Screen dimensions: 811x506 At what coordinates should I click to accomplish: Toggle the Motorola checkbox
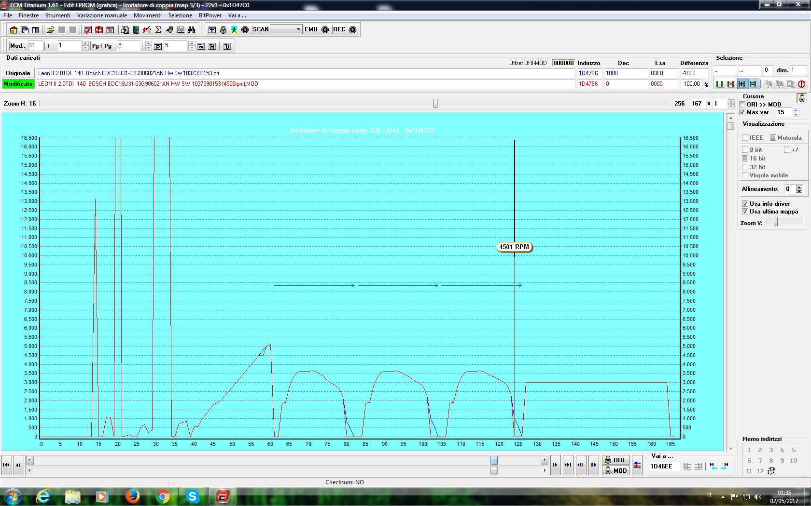coord(773,138)
